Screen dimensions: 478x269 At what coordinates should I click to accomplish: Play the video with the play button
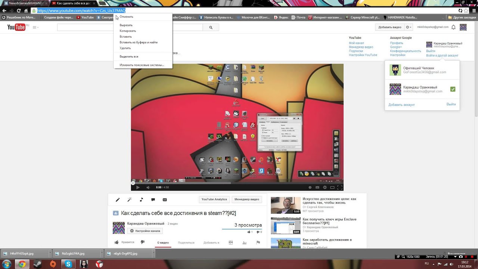tap(138, 187)
